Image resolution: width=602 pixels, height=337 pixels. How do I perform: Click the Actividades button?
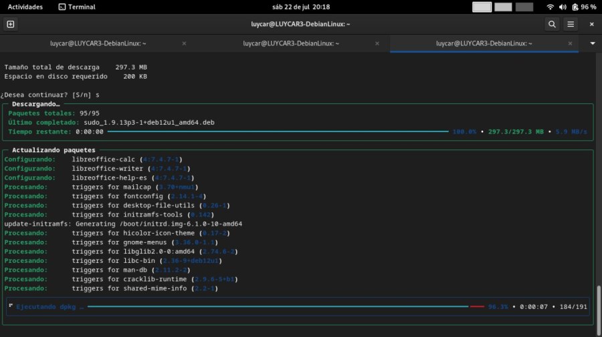25,7
